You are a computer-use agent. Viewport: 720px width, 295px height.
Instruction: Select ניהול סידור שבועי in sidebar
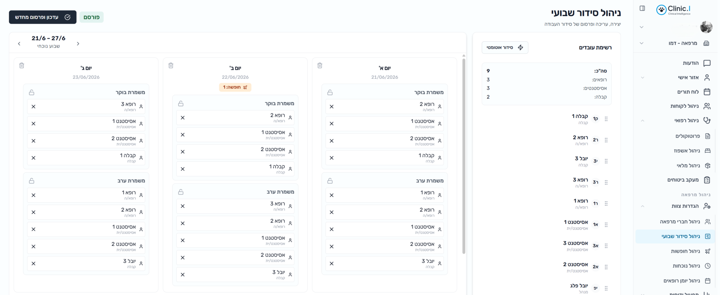674,236
